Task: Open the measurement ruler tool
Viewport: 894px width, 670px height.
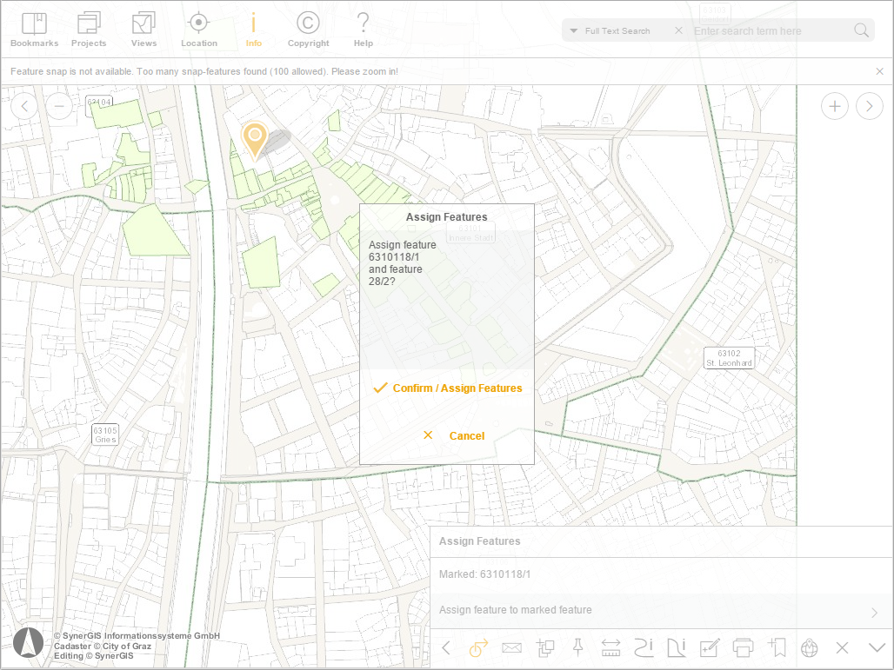Action: pos(610,647)
